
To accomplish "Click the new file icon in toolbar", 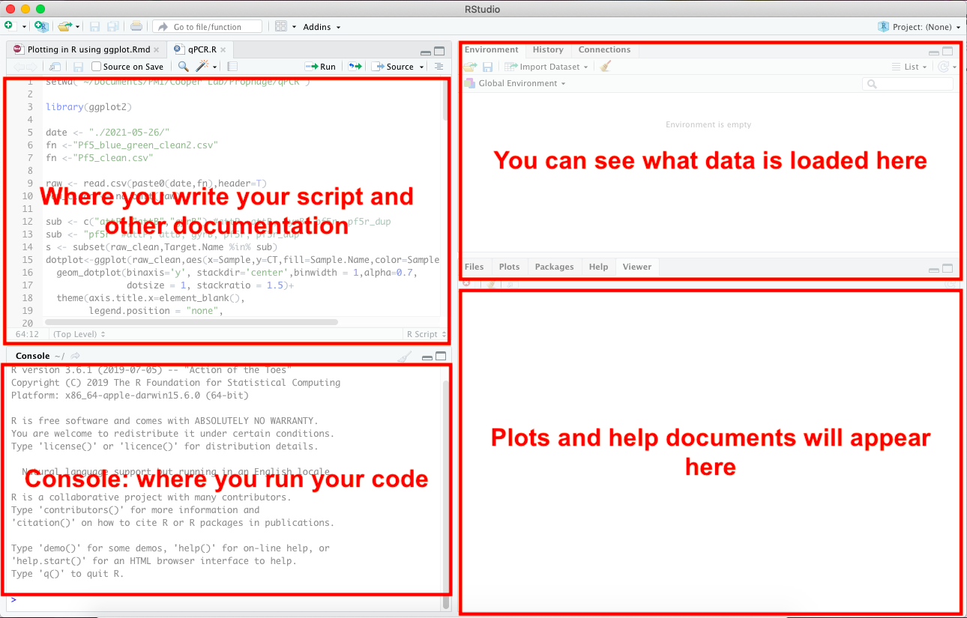I will (x=8, y=26).
